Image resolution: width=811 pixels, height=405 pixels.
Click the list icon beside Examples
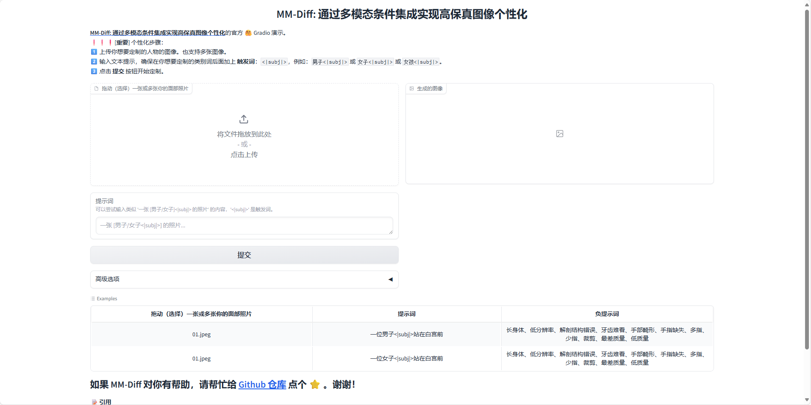[93, 299]
